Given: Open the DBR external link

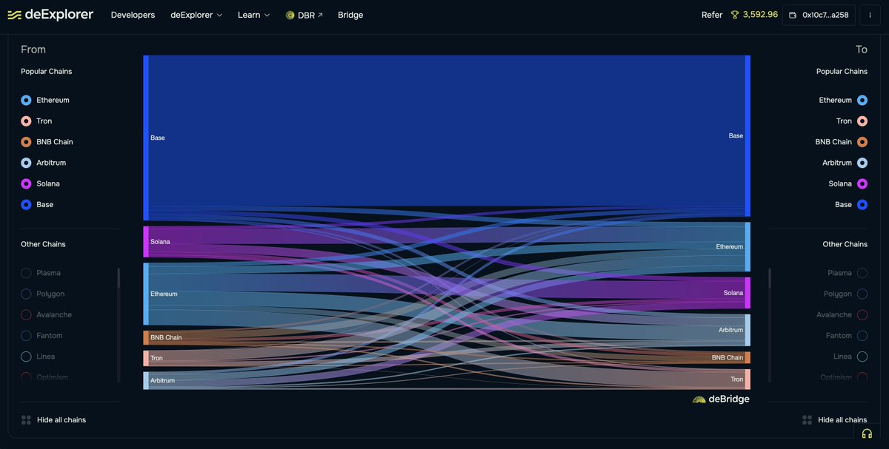Looking at the screenshot, I should pos(304,15).
